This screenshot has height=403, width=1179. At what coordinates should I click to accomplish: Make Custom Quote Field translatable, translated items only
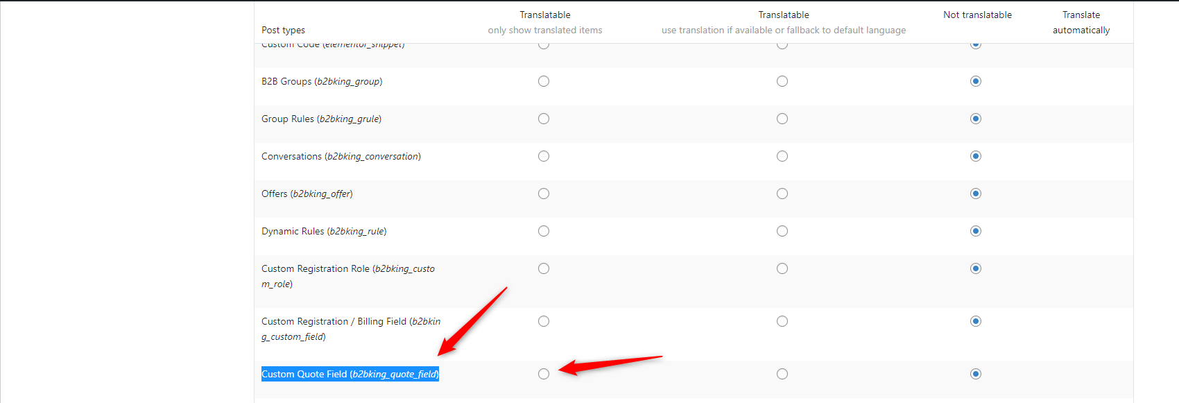pos(544,374)
